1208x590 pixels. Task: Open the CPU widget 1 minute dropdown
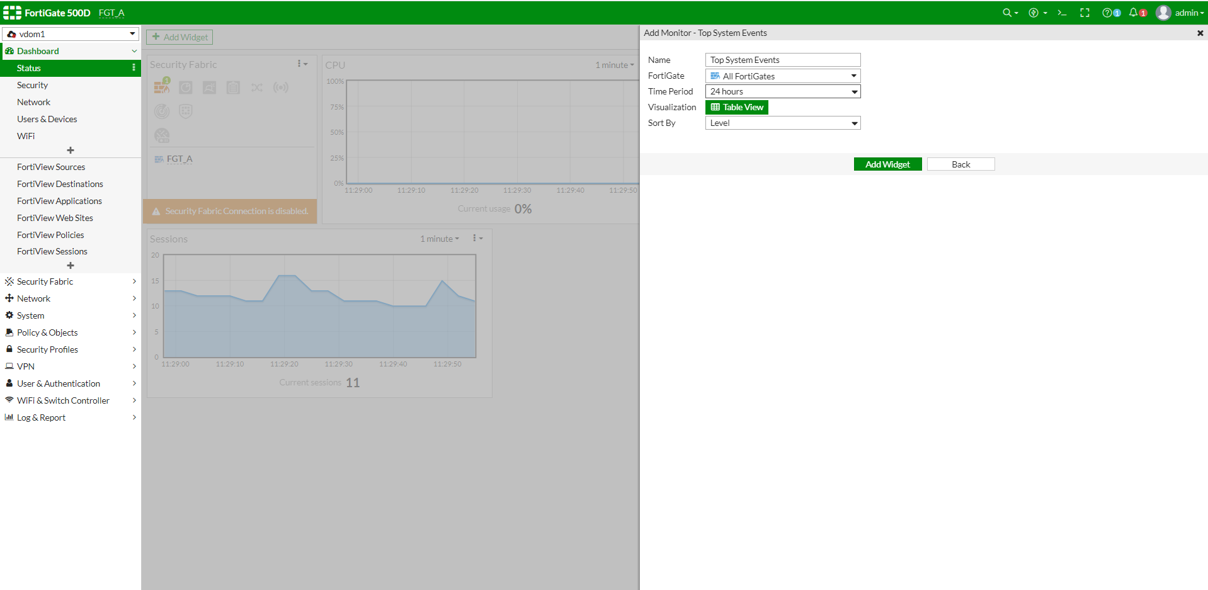coord(615,65)
